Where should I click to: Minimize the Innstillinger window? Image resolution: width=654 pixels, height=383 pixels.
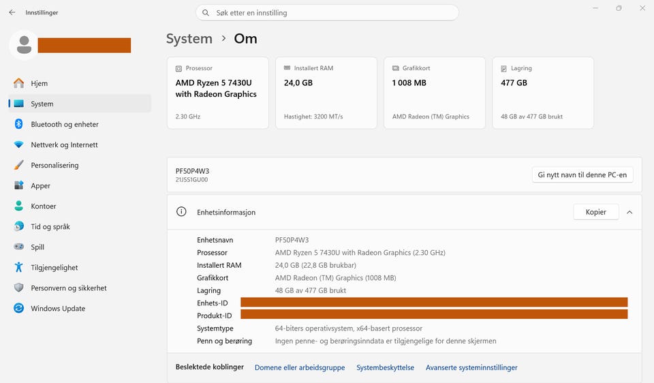[x=595, y=8]
